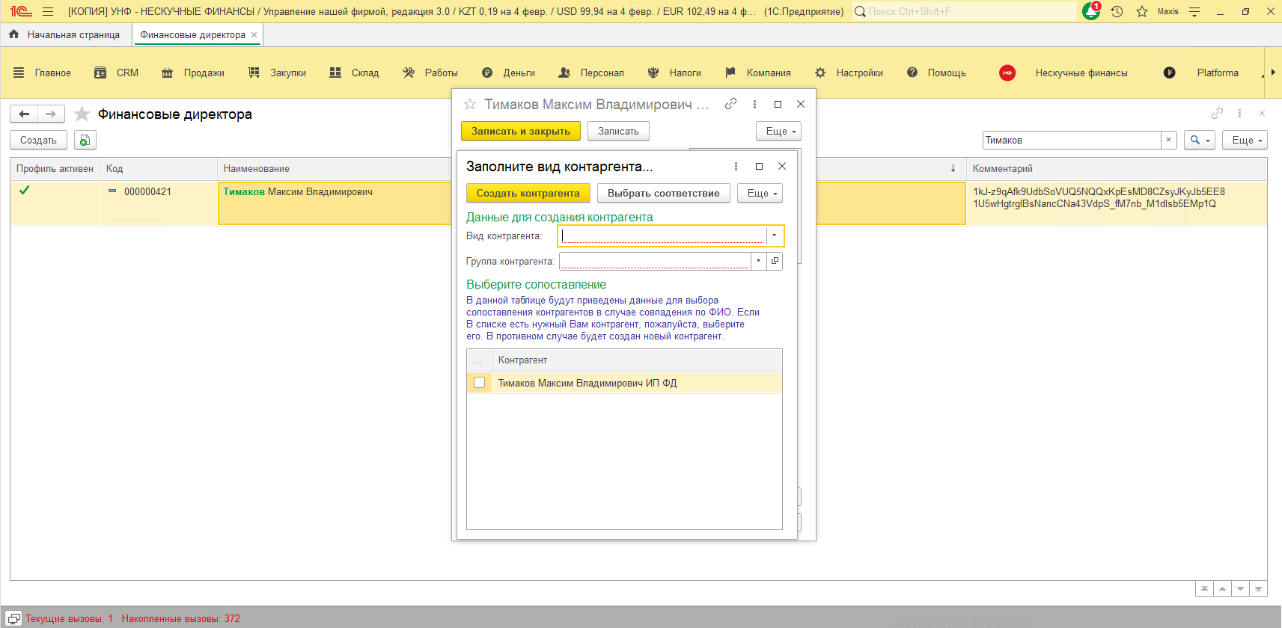This screenshot has width=1282, height=628.
Task: Navigate back with the left arrow
Action: pos(24,114)
